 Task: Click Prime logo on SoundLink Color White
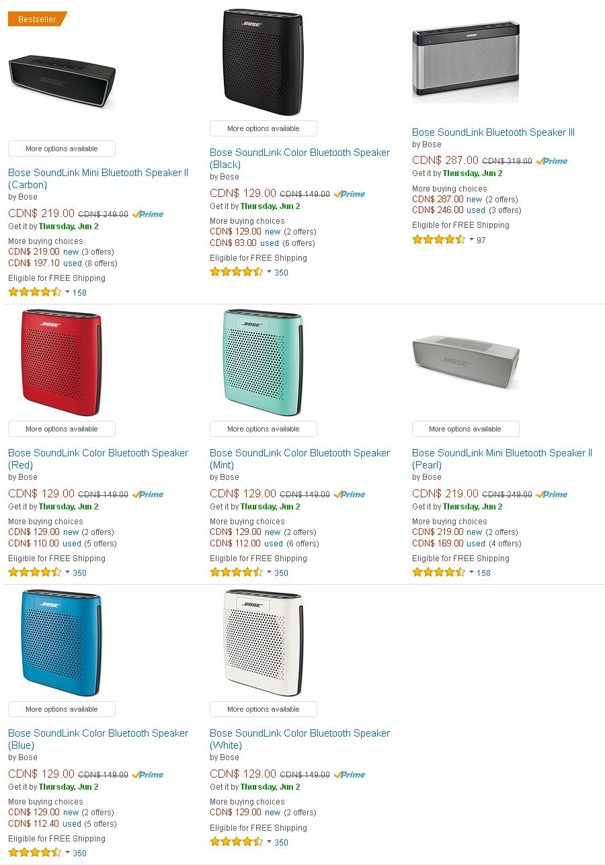(x=350, y=774)
